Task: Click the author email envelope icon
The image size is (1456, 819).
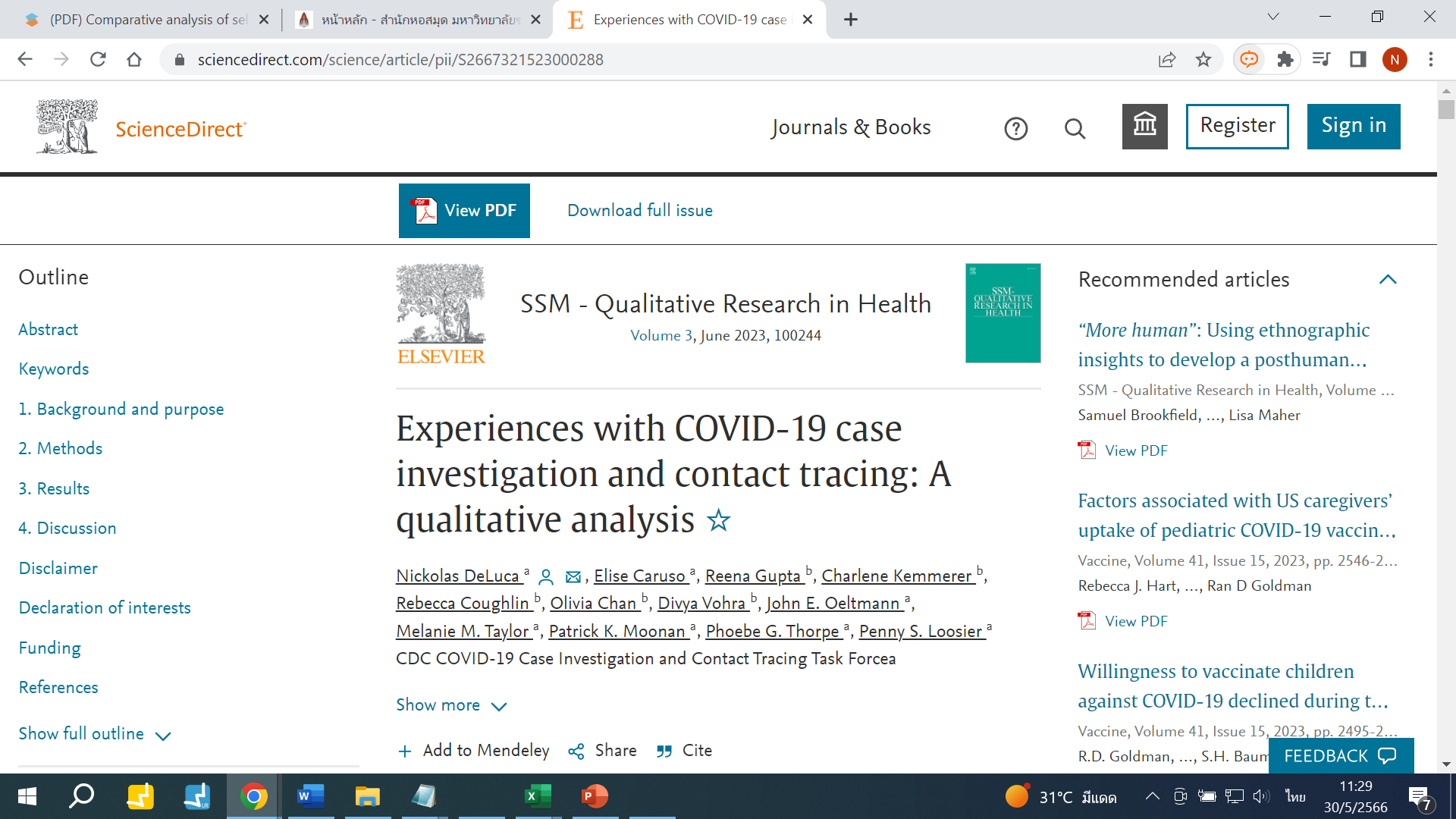Action: click(x=573, y=577)
